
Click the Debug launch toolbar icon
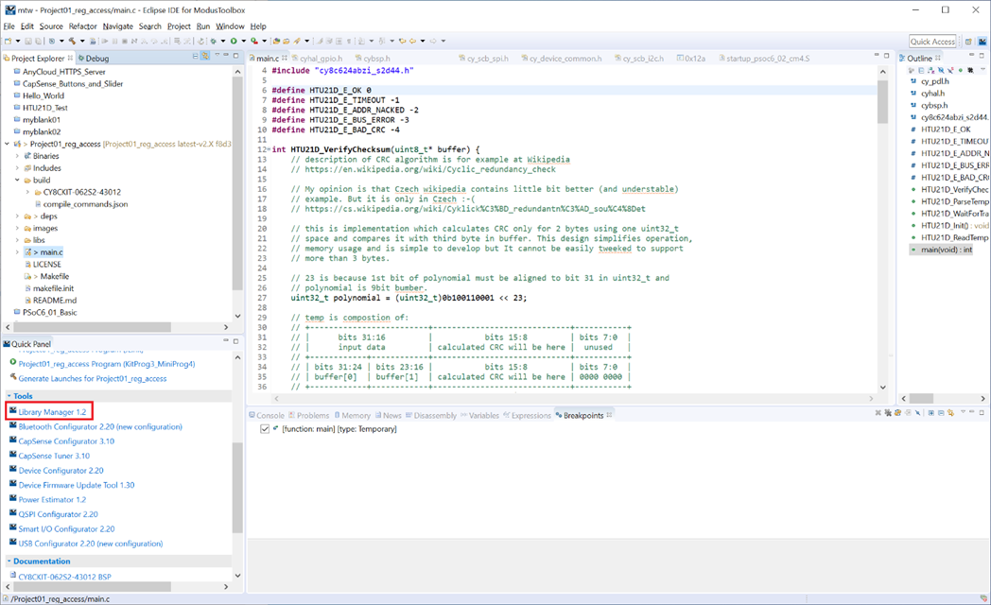[215, 42]
